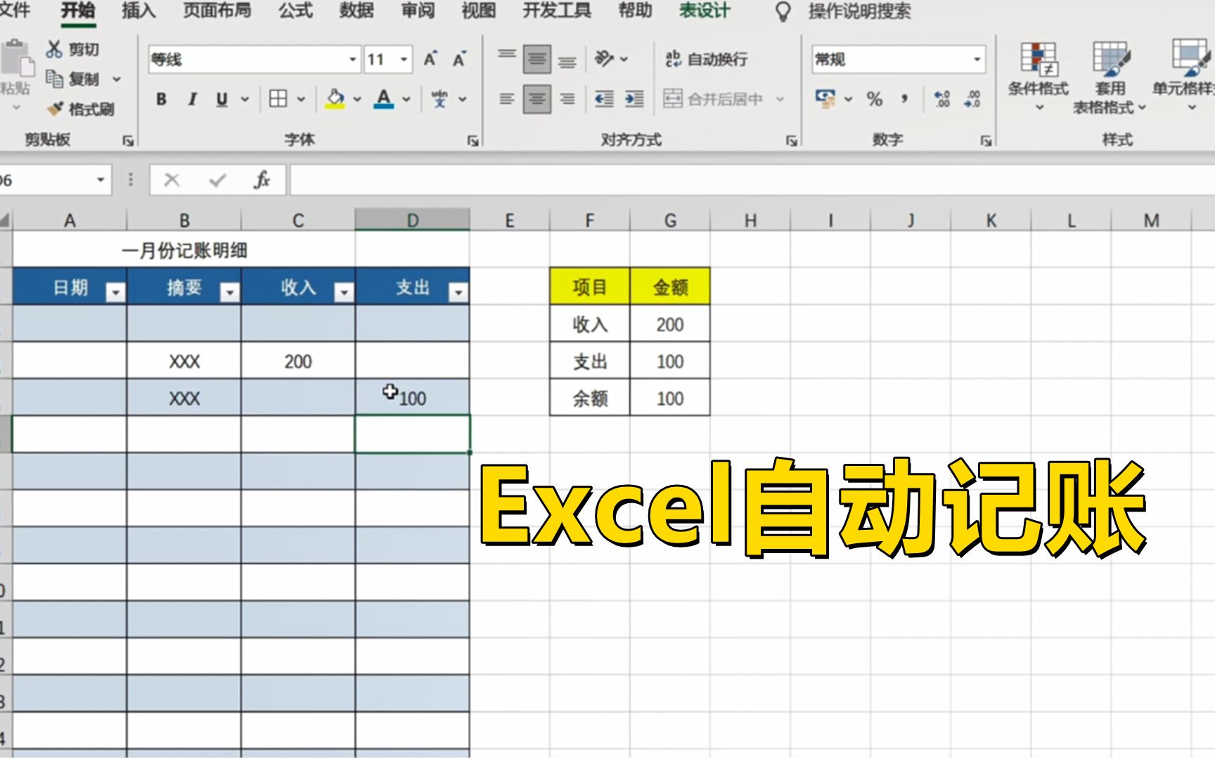Viewport: 1215px width, 759px height.
Task: Switch to 页面布局 ribbon tab
Action: click(x=217, y=11)
